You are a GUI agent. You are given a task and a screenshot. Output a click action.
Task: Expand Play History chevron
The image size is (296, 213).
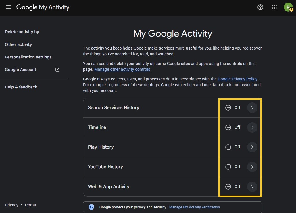(x=252, y=147)
